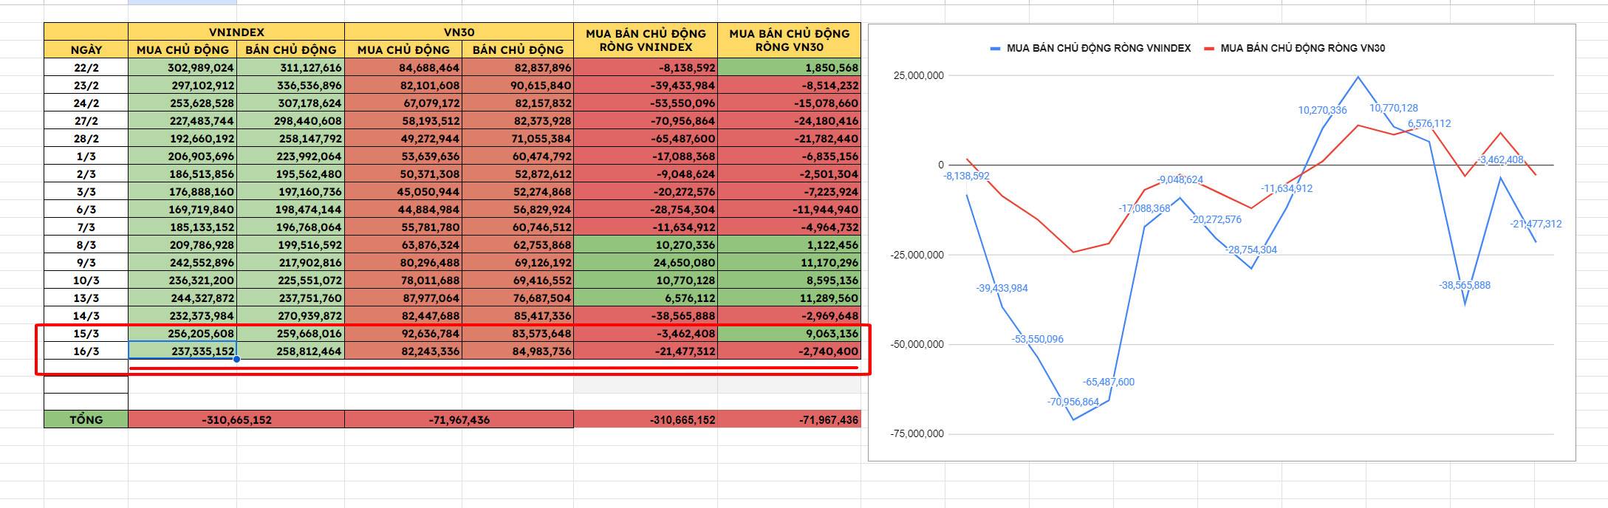Click cell with value 223,992,064

coord(290,156)
